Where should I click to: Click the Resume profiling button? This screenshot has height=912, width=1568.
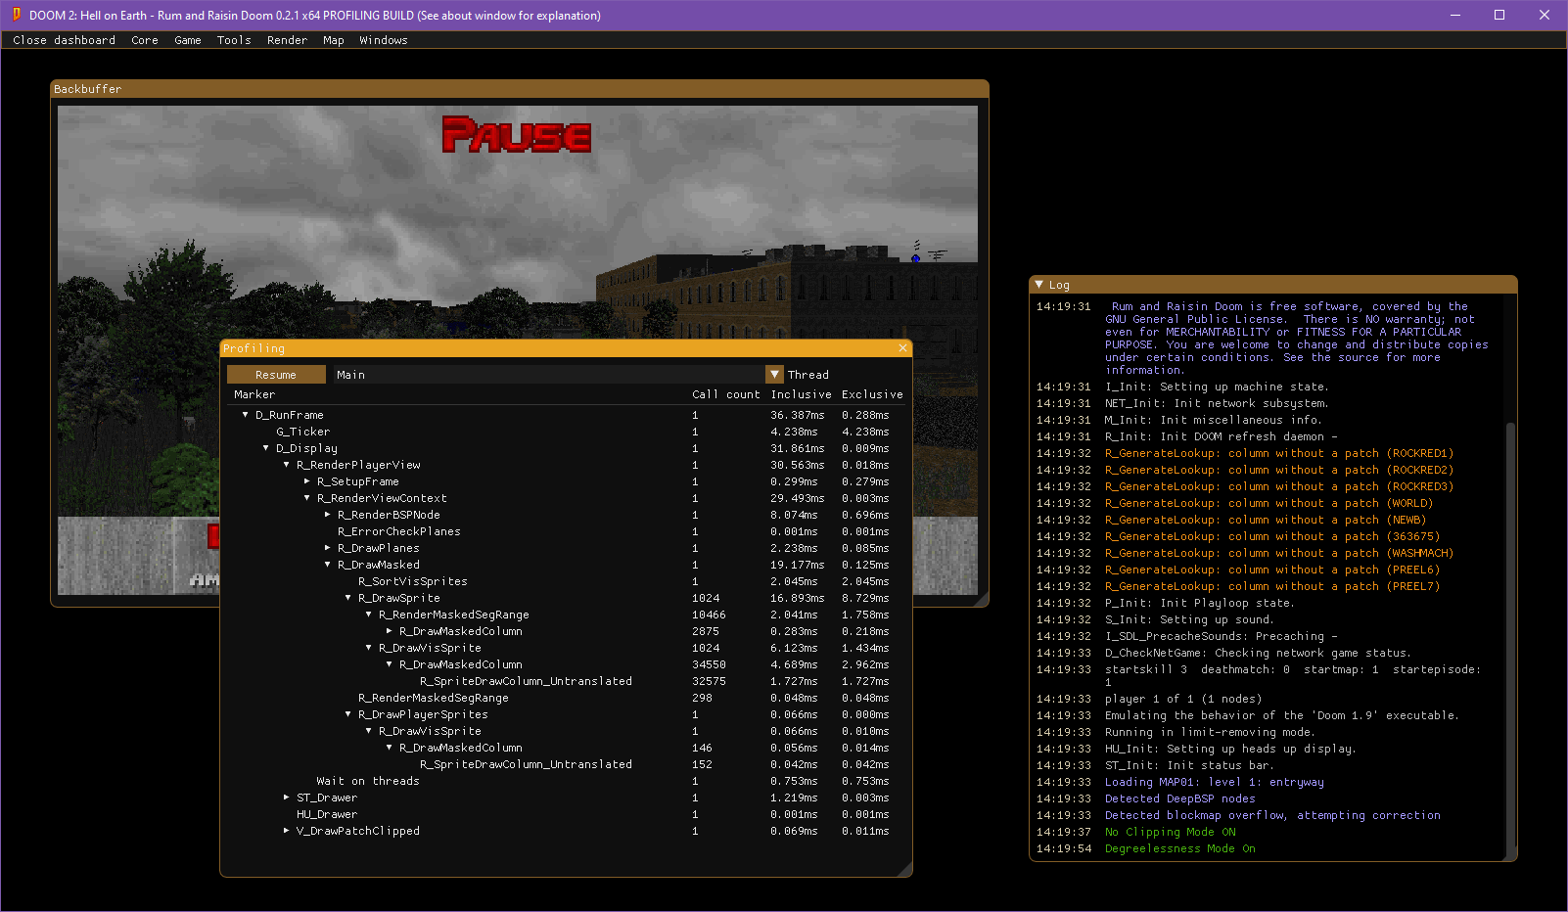pos(276,375)
